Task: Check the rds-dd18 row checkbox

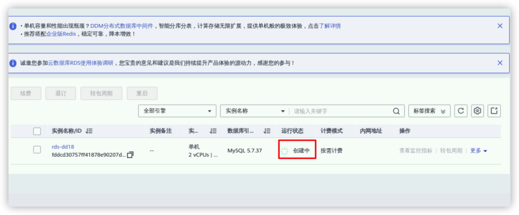Action: tap(37, 149)
